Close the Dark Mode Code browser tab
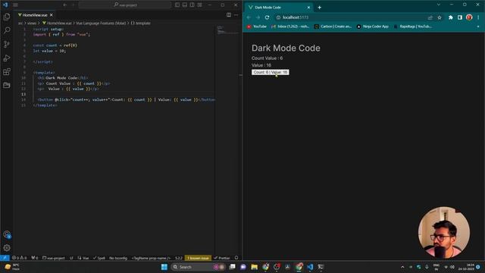485x273 pixels. pos(308,8)
